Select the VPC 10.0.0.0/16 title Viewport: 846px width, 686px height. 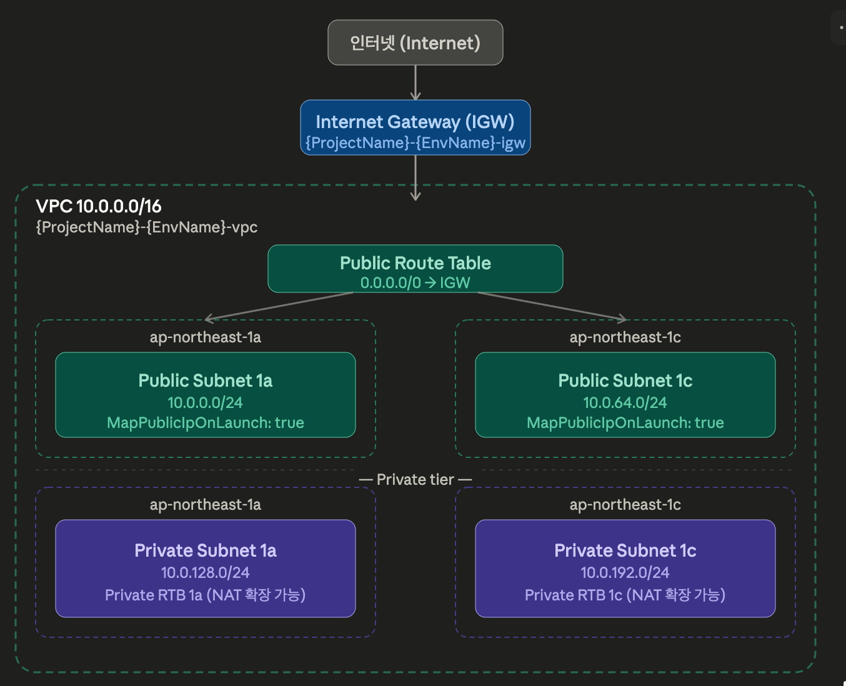(x=99, y=206)
